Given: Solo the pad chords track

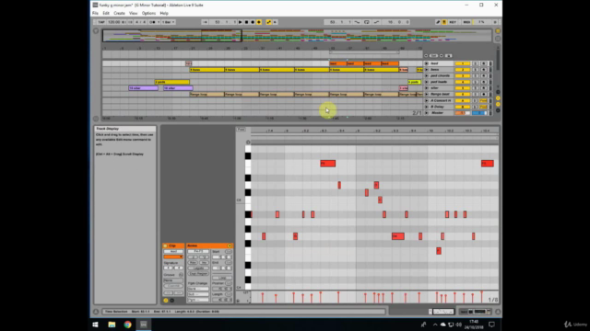Looking at the screenshot, I should [476, 75].
